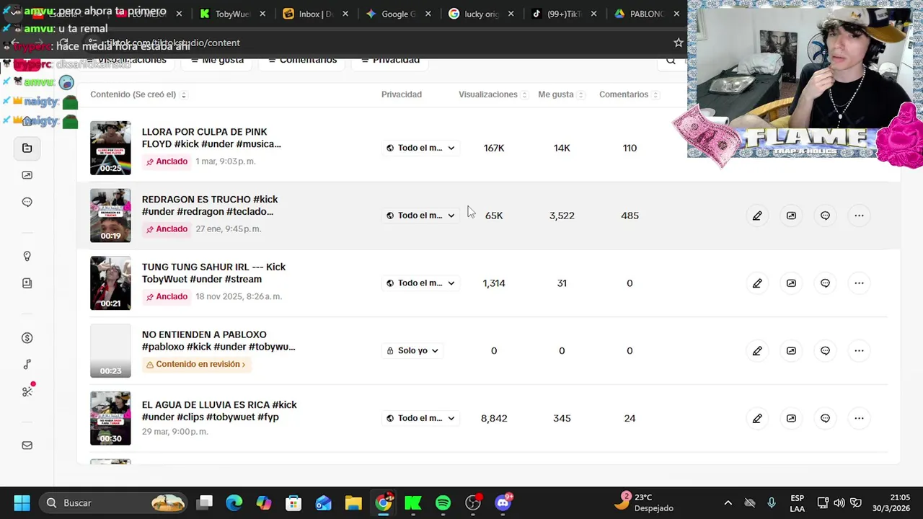Click the Windows taskbar Buscar search box
Screen dimensions: 923x519
tap(114, 502)
